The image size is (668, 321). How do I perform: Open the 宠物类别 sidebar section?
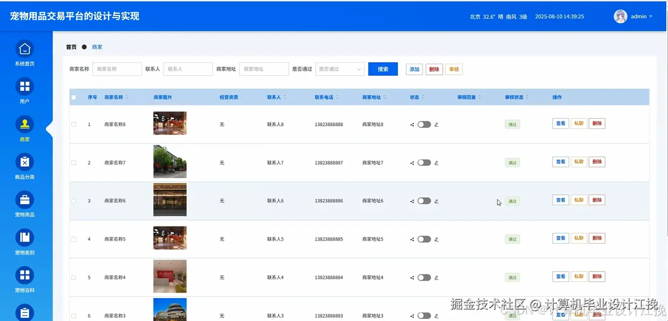point(24,242)
